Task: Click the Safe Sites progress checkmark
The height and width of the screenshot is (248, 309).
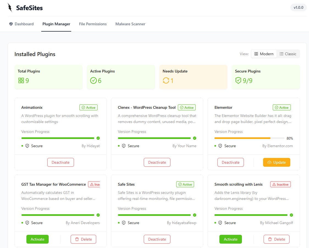Action: click(195, 215)
